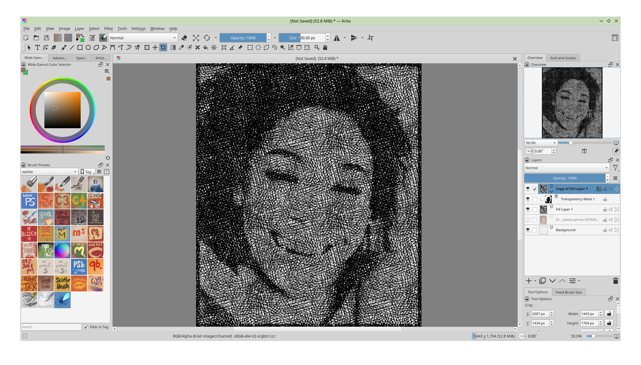Show the pexels-photo layer via eye
Viewport: 641px width, 365px height.
tap(528, 220)
